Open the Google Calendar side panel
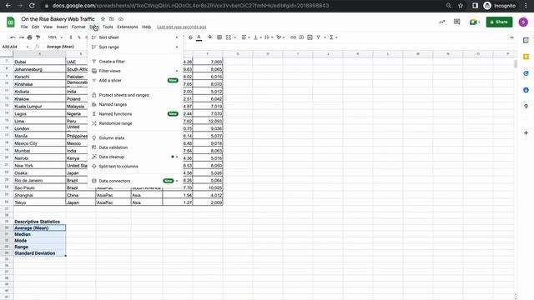The height and width of the screenshot is (300, 534). [526, 40]
